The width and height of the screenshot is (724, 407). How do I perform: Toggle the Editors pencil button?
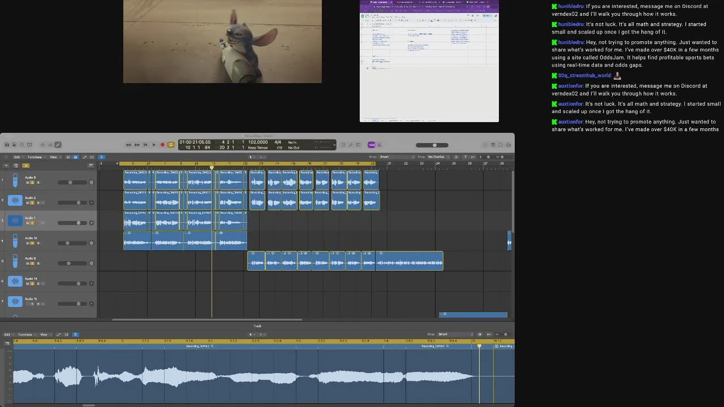coord(58,145)
